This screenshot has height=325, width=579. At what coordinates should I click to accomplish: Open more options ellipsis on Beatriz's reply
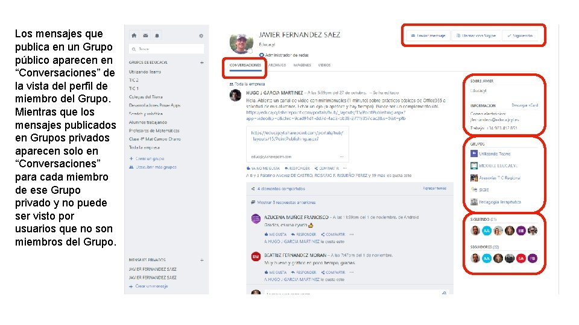[x=352, y=272]
